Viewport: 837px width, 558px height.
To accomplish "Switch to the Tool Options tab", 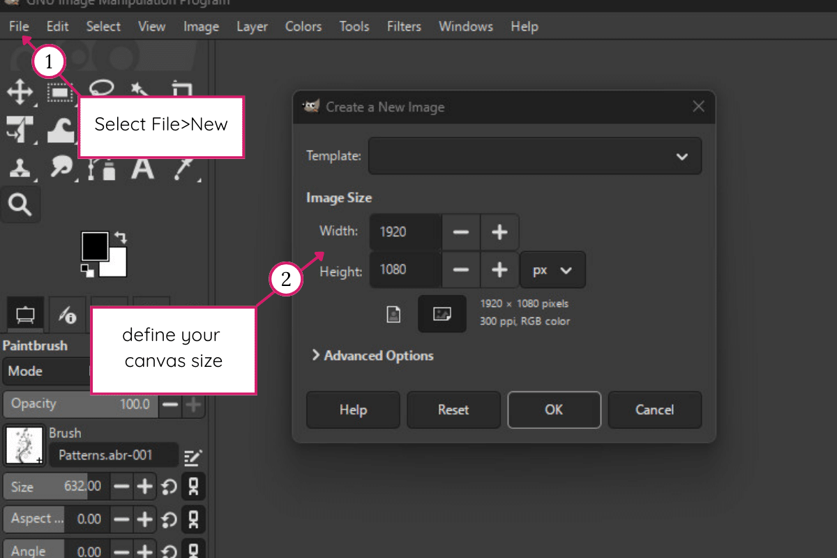I will click(x=24, y=315).
